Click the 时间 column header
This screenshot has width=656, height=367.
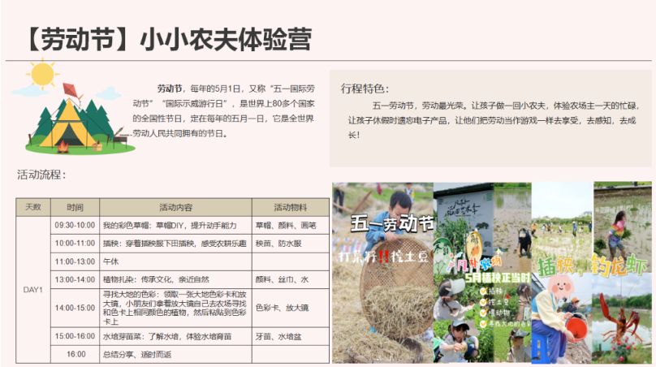click(x=75, y=207)
